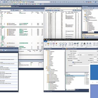Open Filter dropdown in trace window

pyautogui.click(x=66, y=10)
